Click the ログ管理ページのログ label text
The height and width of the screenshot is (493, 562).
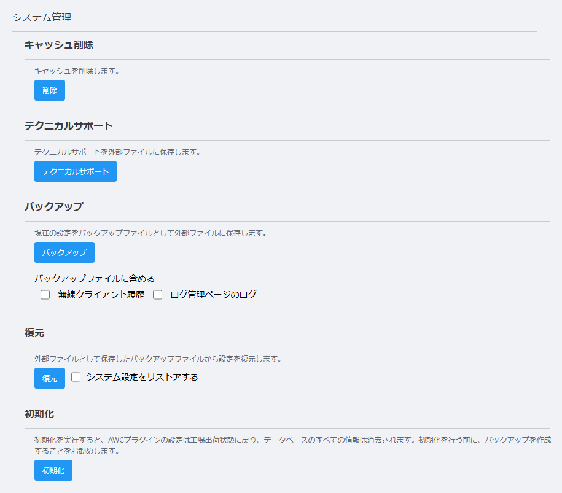coord(213,295)
